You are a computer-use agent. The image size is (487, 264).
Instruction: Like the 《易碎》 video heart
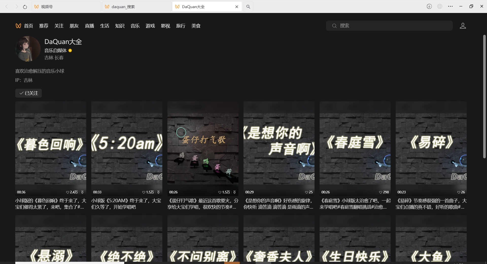coord(459,192)
